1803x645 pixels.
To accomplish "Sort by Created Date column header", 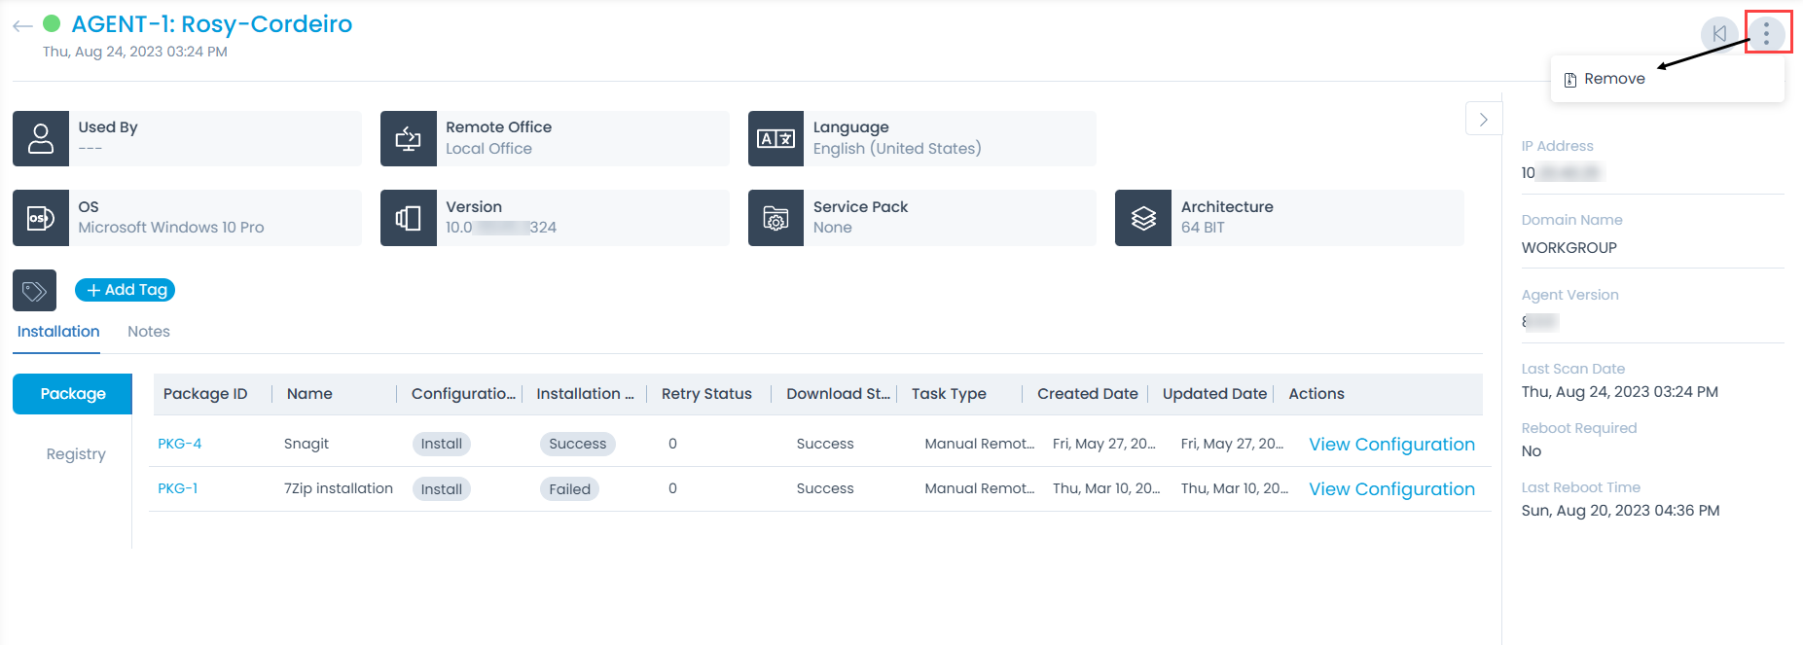I will click(1087, 394).
